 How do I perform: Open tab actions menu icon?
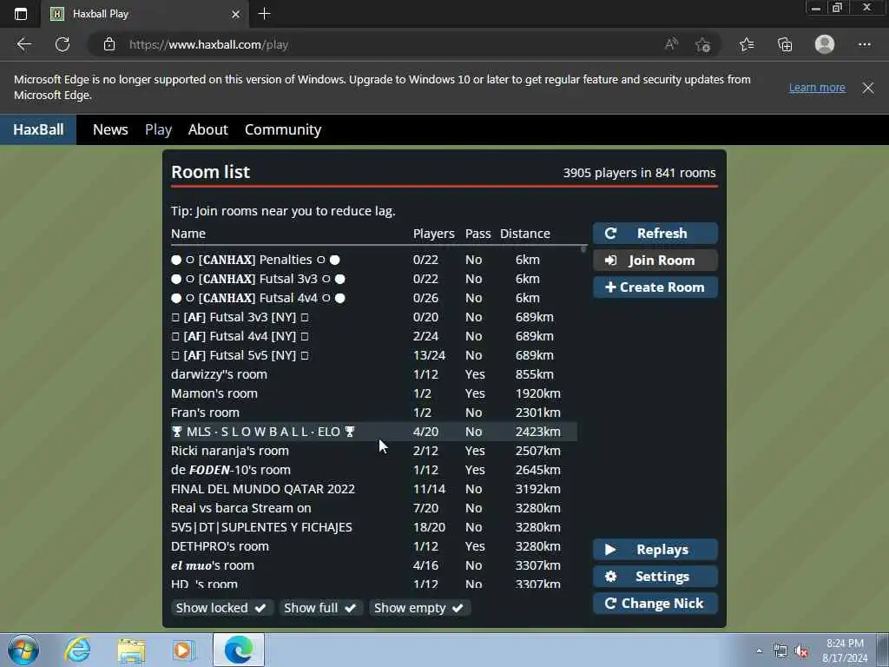[21, 14]
